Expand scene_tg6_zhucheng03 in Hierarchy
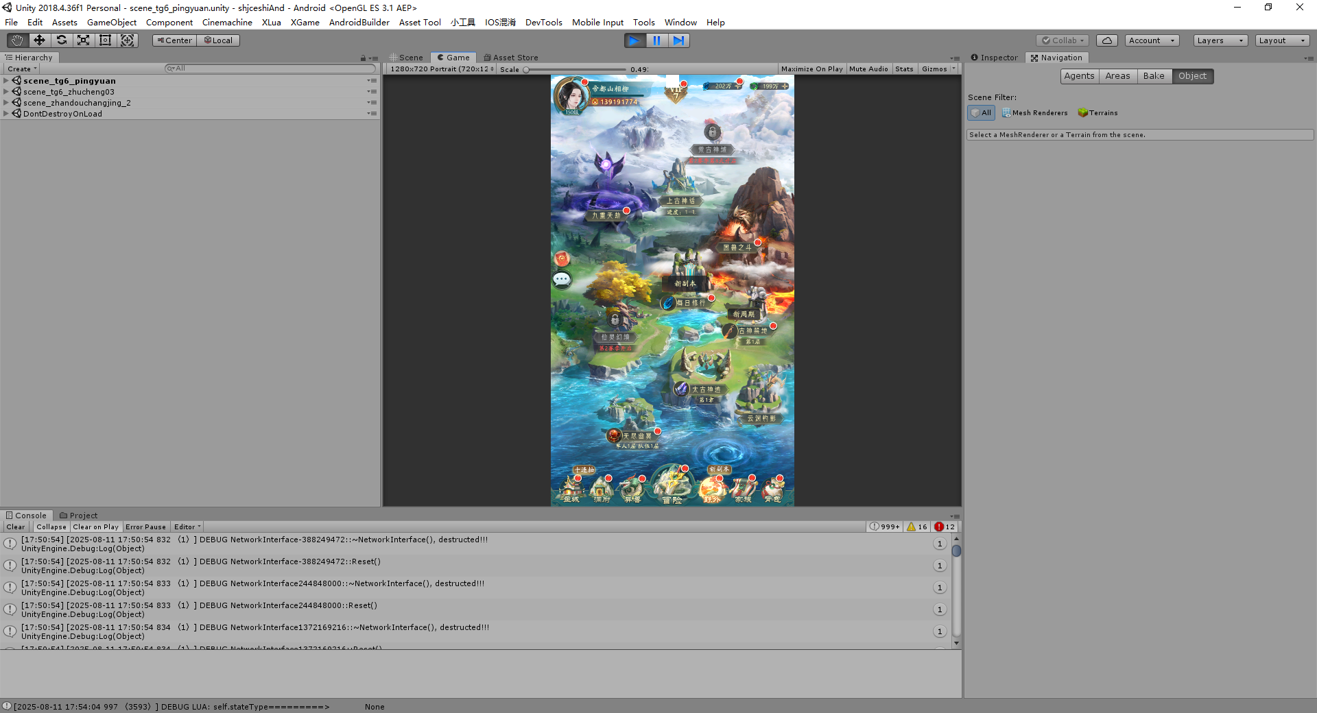Screen dimensions: 1317x713 click(x=6, y=92)
